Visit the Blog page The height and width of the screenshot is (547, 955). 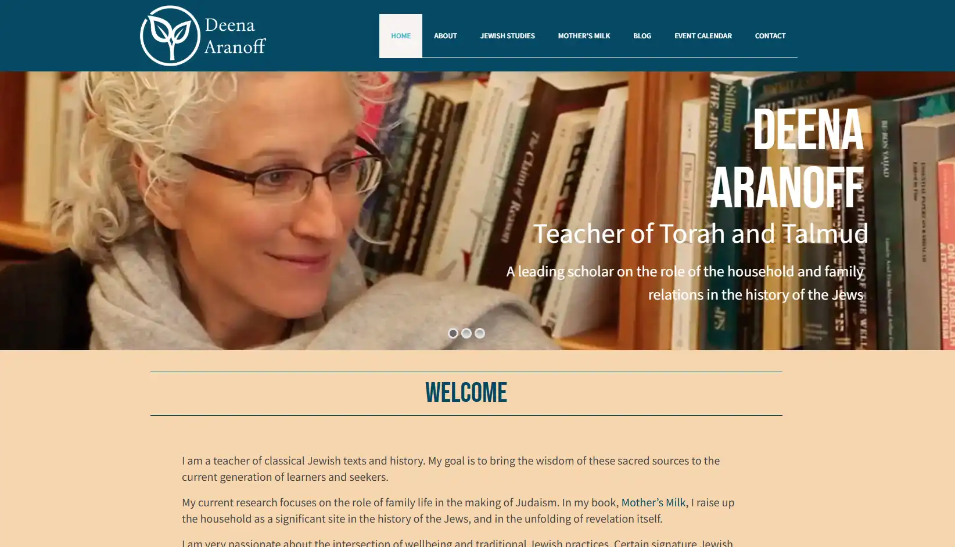tap(642, 36)
